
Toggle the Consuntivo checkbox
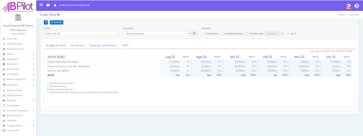(203, 33)
